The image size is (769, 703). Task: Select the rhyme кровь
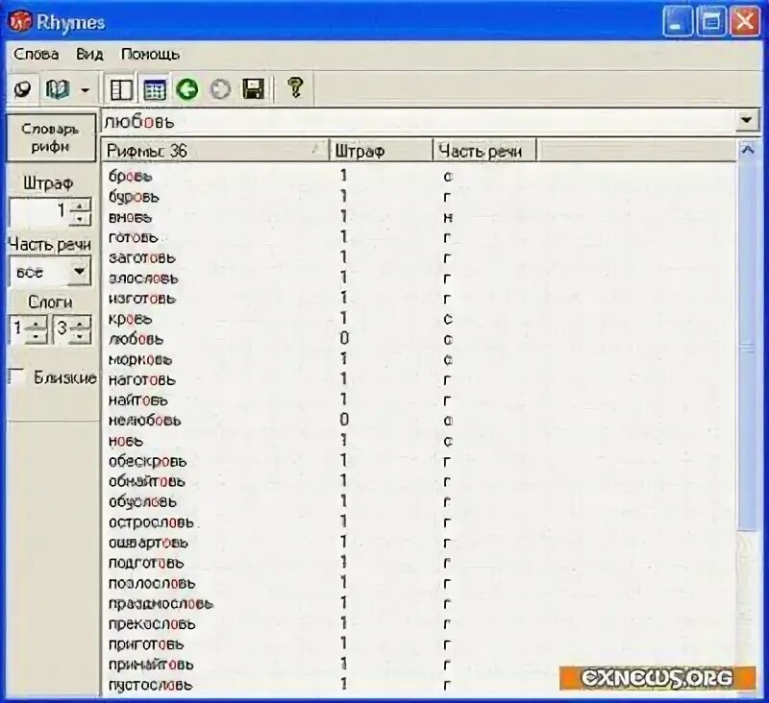[x=131, y=320]
